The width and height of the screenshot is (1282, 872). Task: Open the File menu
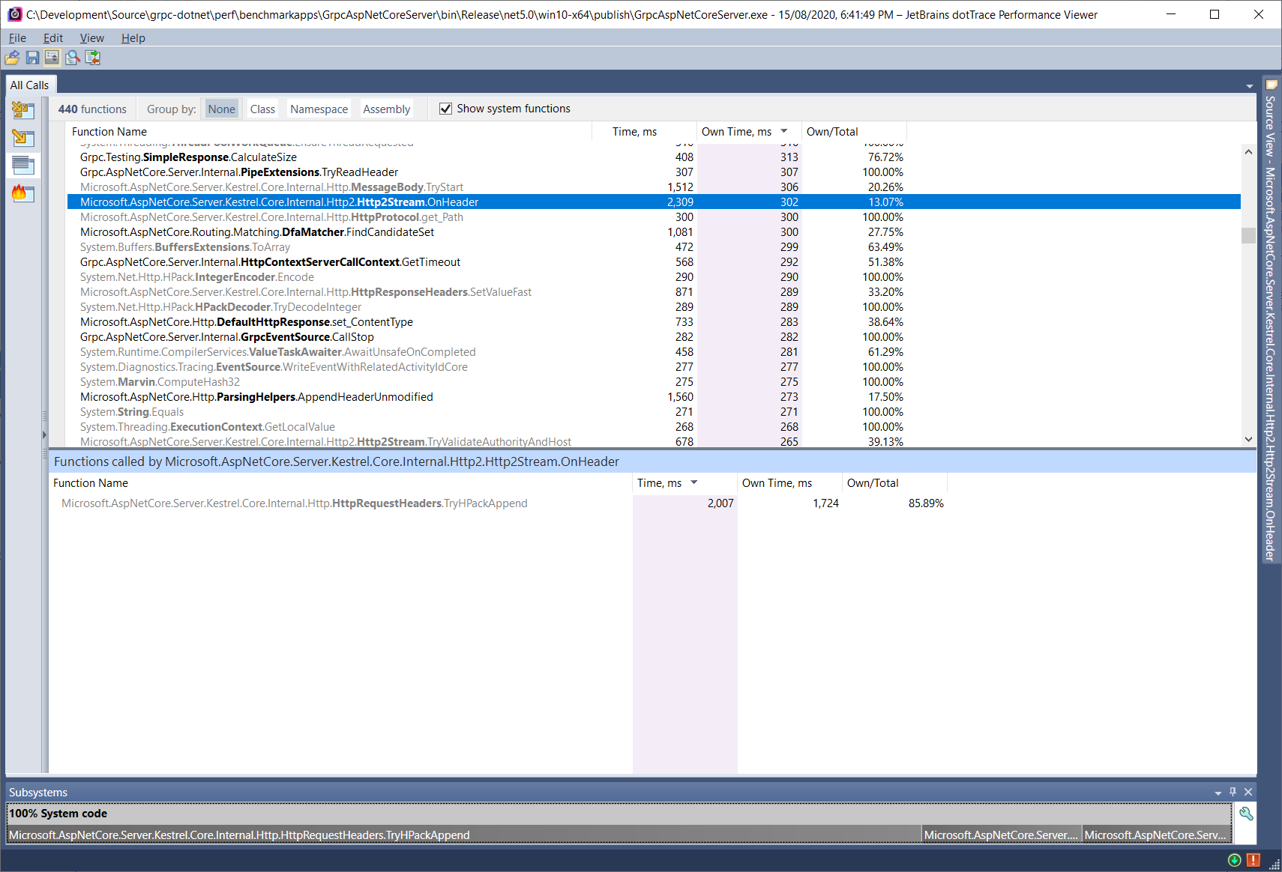coord(17,38)
